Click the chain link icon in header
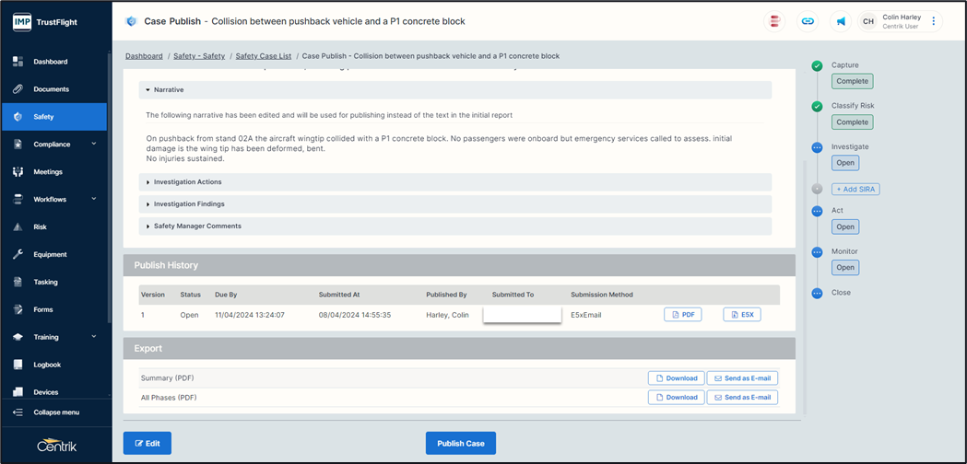 click(x=808, y=21)
